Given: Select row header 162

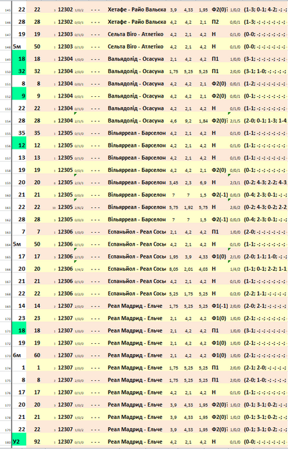Looking at the screenshot, I should (x=8, y=221).
